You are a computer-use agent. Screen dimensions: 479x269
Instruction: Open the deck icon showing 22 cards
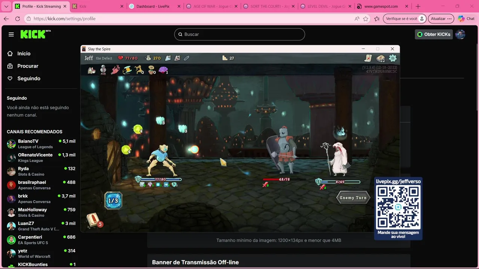click(381, 58)
